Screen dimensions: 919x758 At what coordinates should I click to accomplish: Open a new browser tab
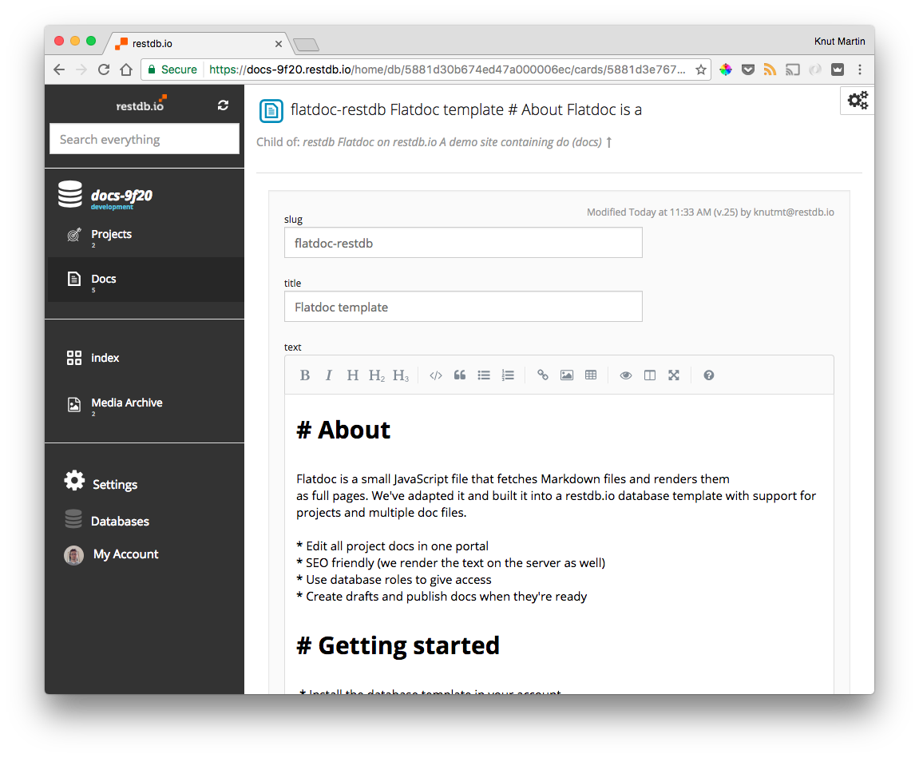pyautogui.click(x=306, y=45)
